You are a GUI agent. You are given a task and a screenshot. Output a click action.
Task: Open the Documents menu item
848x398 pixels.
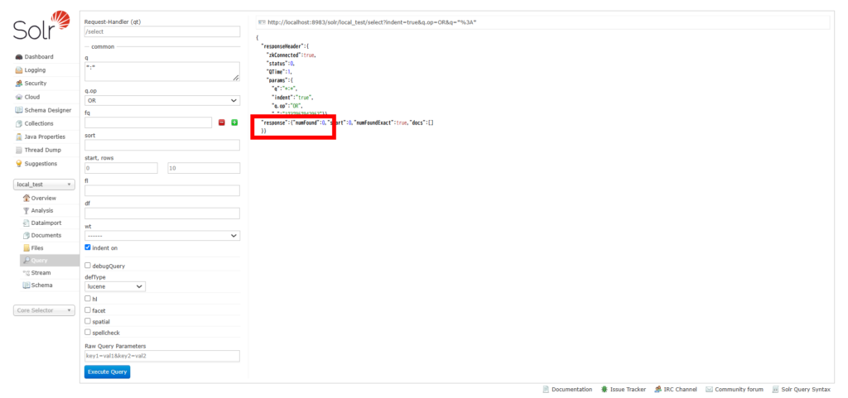point(46,236)
